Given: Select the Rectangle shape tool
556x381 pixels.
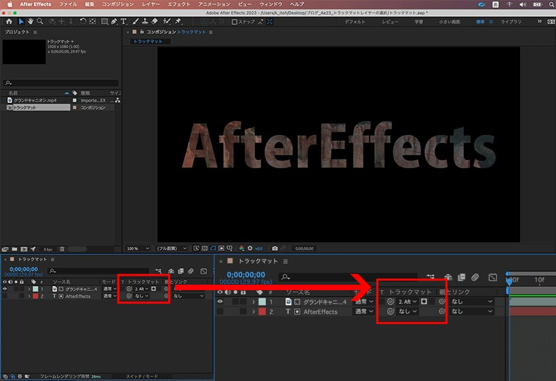Looking at the screenshot, I should 104,22.
